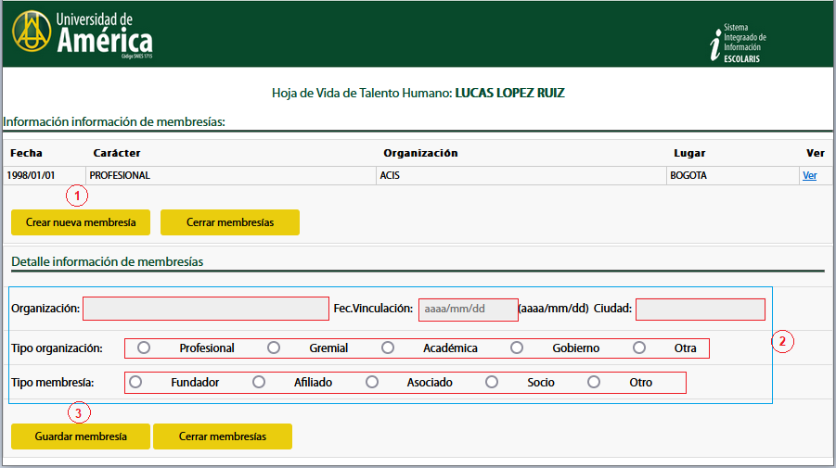
Task: Select the Académica organization type
Action: [388, 348]
